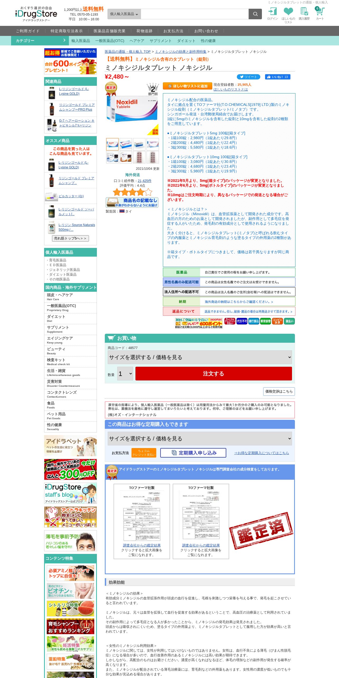Open お得な定期購入についてはこちら link
The width and height of the screenshot is (339, 678).
pyautogui.click(x=261, y=453)
